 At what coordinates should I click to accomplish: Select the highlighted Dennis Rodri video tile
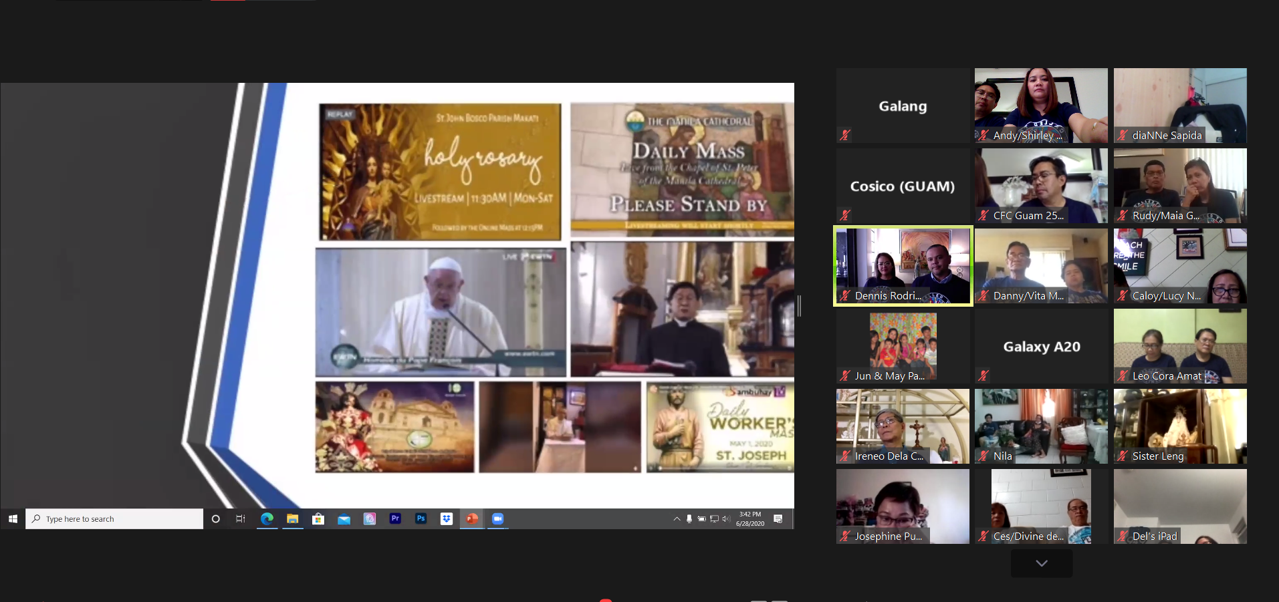[903, 266]
